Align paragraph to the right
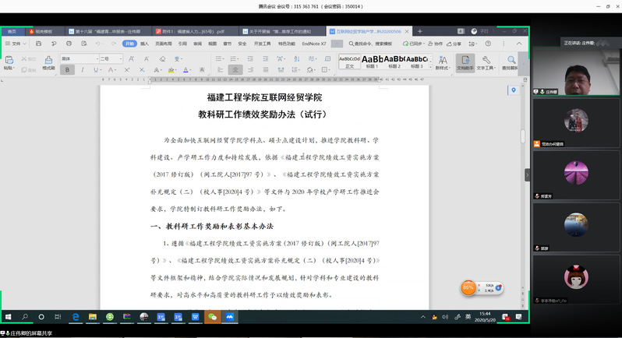The image size is (622, 338). coord(250,70)
